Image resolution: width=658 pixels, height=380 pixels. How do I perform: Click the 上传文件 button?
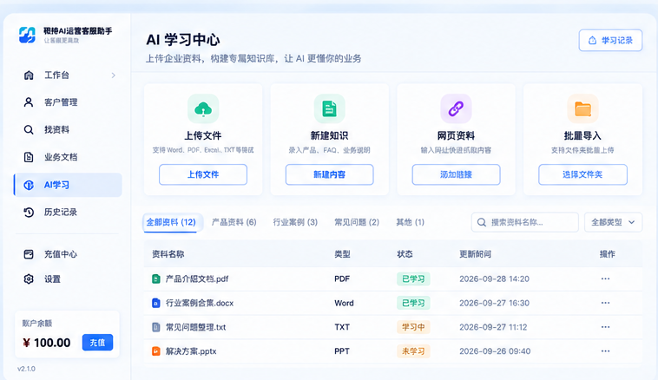pos(203,174)
